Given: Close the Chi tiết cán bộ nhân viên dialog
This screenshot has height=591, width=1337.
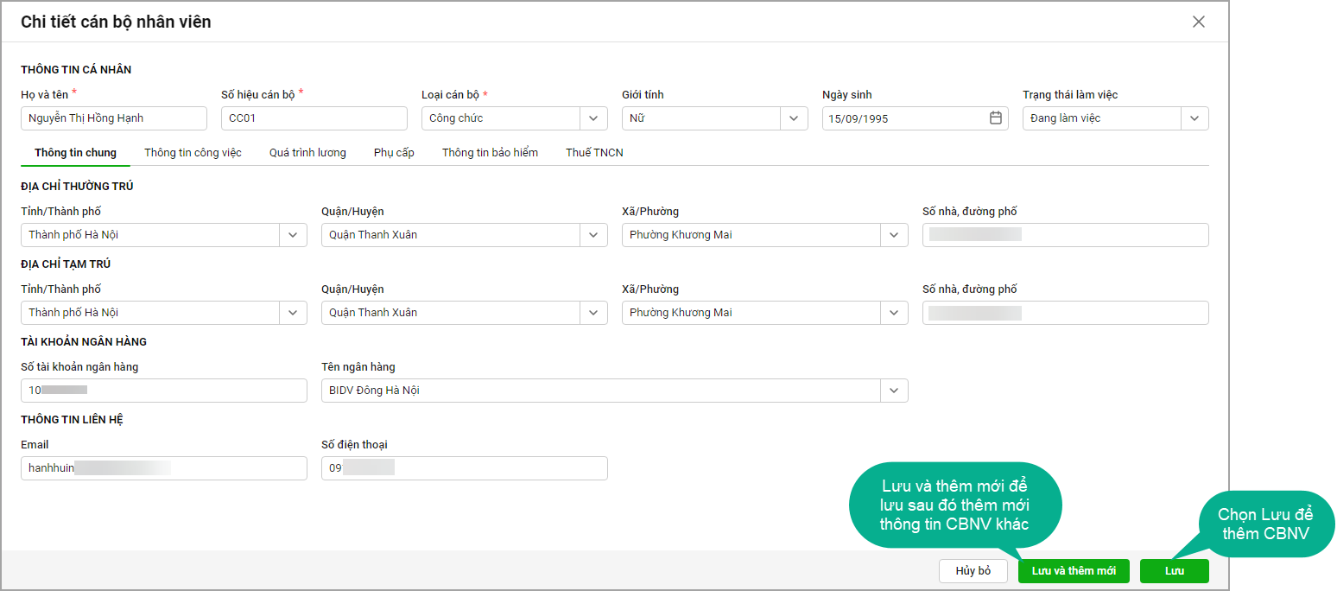Looking at the screenshot, I should (1198, 22).
